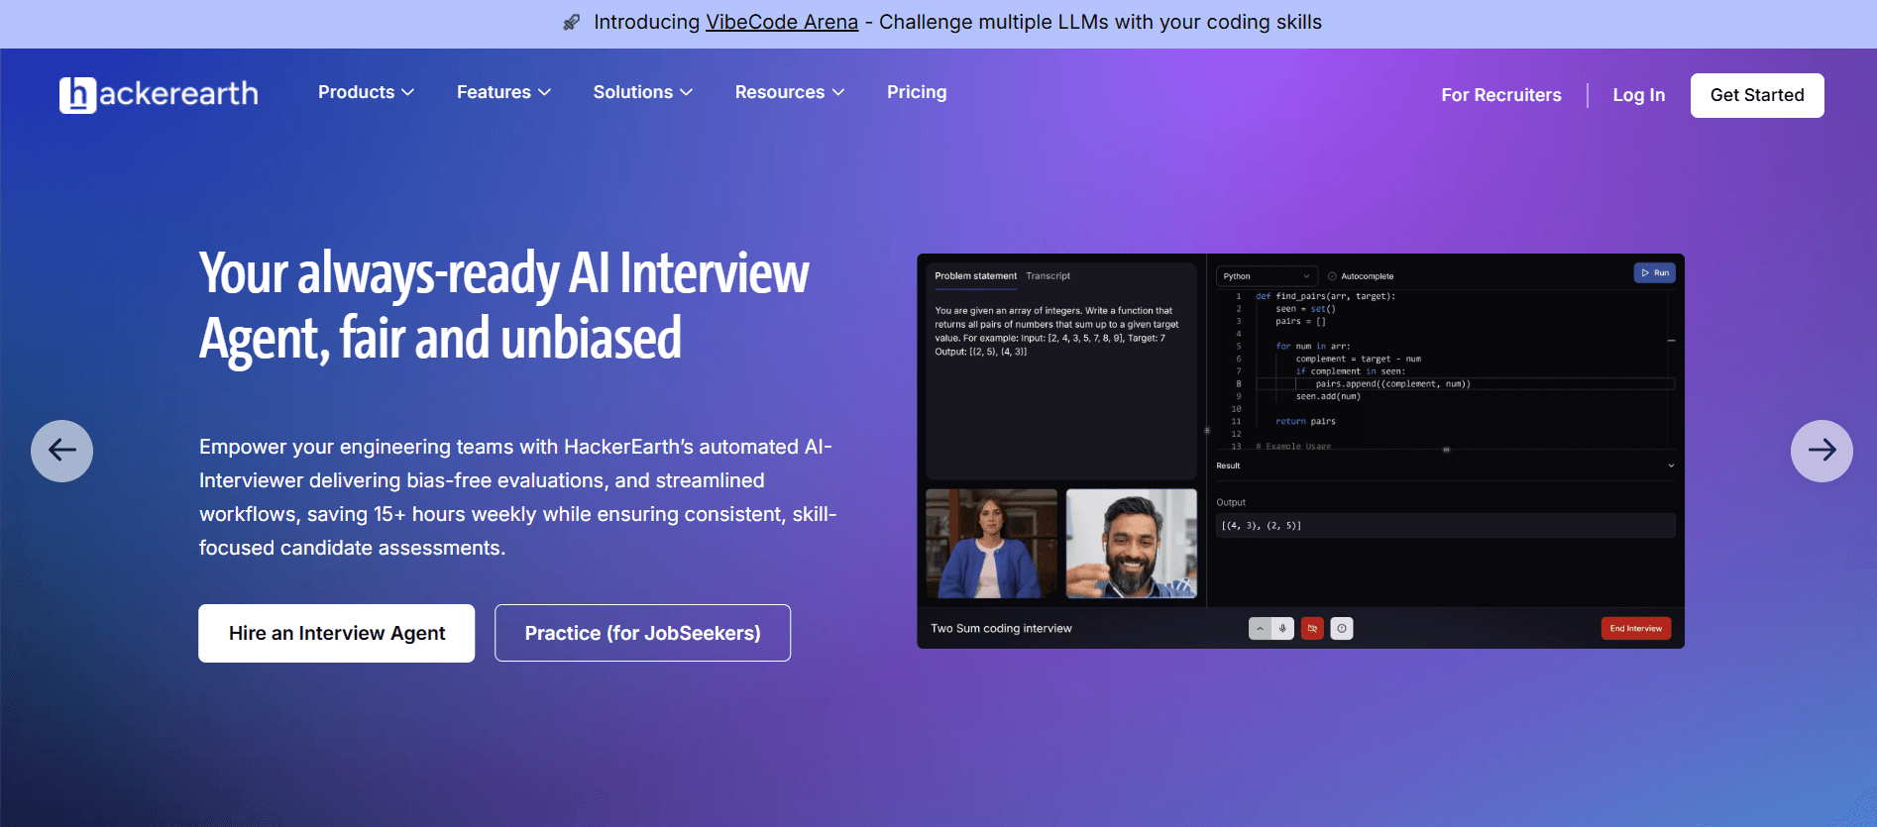Expand the Products menu

click(x=366, y=92)
